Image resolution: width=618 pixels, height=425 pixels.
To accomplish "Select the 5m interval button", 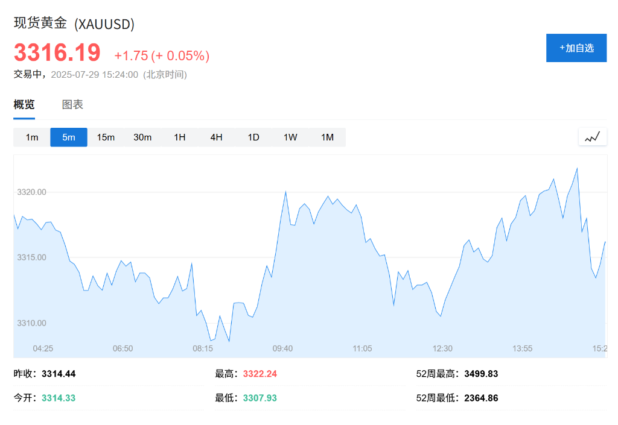I will tap(69, 137).
